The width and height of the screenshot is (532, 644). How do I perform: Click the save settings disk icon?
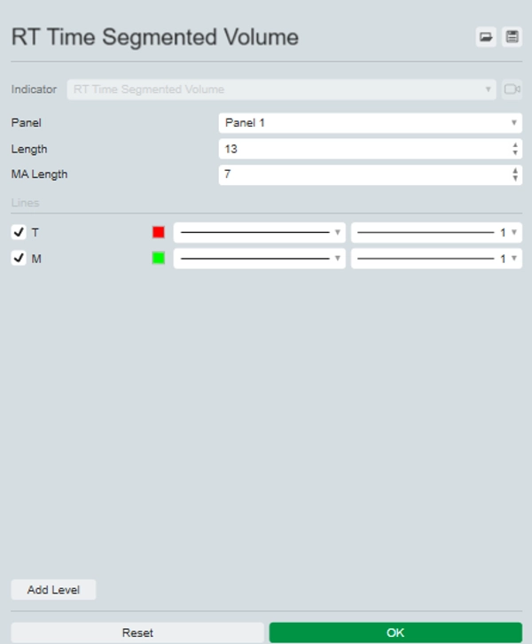click(x=512, y=37)
